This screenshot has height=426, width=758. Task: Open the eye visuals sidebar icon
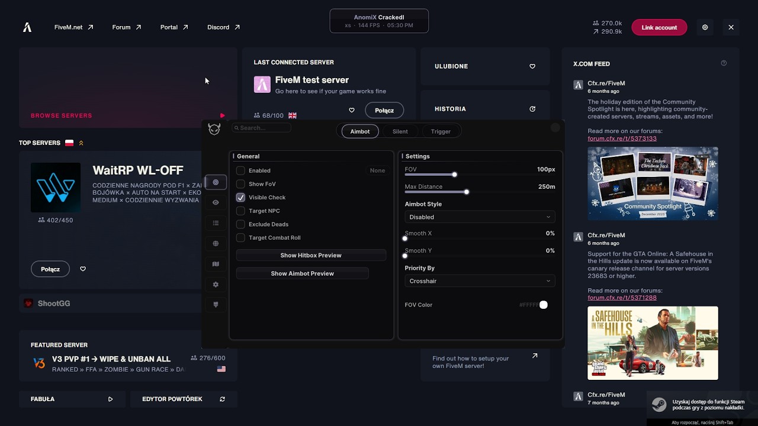coord(216,202)
